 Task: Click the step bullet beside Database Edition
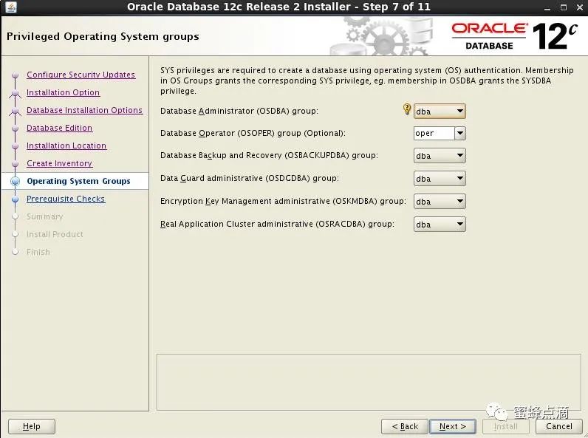(15, 129)
